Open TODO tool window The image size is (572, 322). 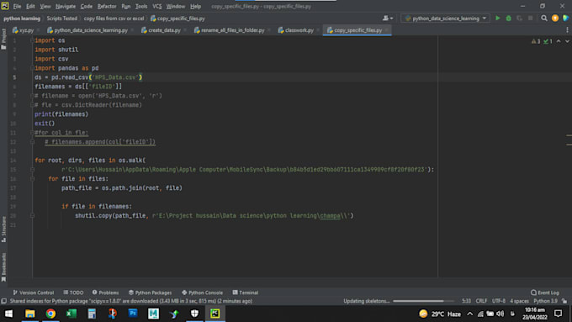[x=73, y=293]
